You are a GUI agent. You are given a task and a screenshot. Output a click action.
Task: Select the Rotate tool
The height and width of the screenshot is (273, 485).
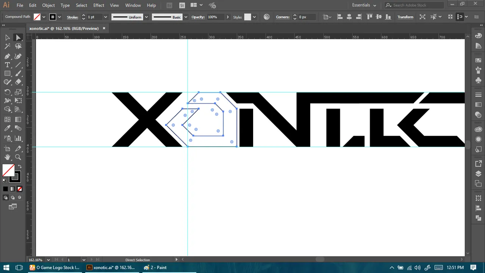point(7,92)
